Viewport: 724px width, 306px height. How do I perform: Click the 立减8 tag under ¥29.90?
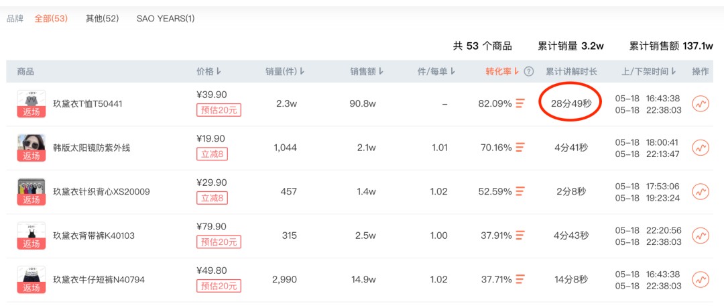[212, 199]
